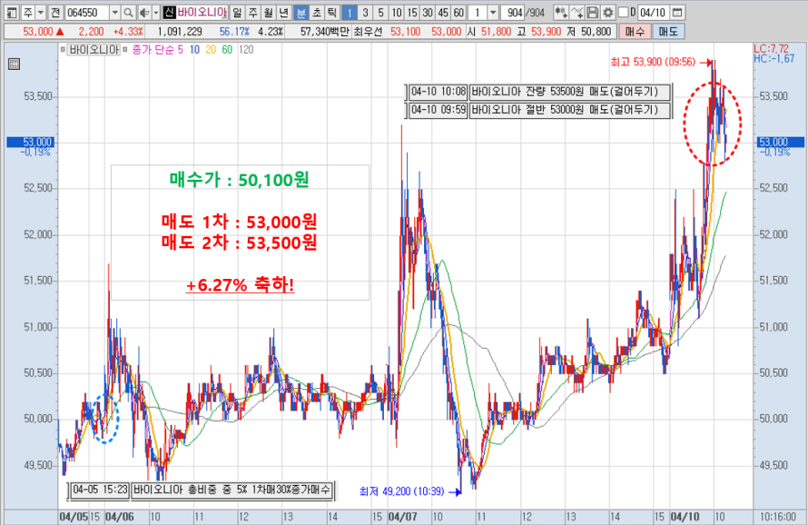Select the 분 (minute) chart period toggle

tap(301, 13)
